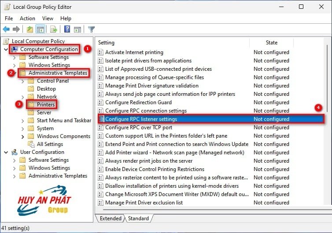Click the Server folder icon
This screenshot has width=332, height=233.
[x=31, y=113]
